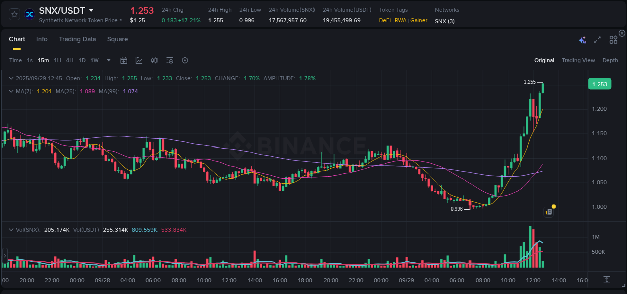Click the Binance AI assistant icon
Image resolution: width=627 pixels, height=294 pixels.
click(582, 40)
